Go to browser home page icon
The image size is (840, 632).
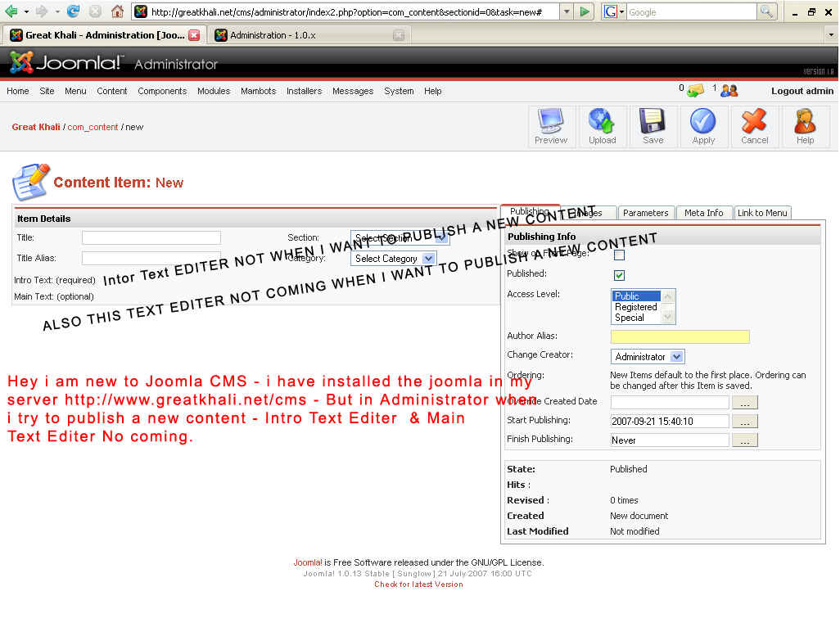tap(117, 11)
